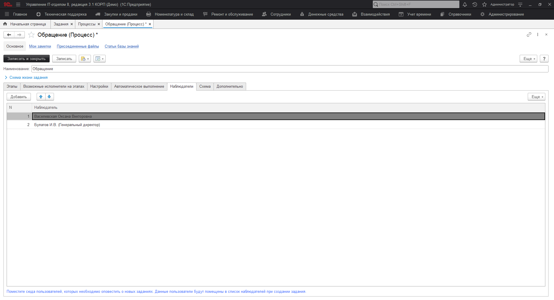Open the notifications bell icon
Screen dimensions: 554x300
(465, 4)
